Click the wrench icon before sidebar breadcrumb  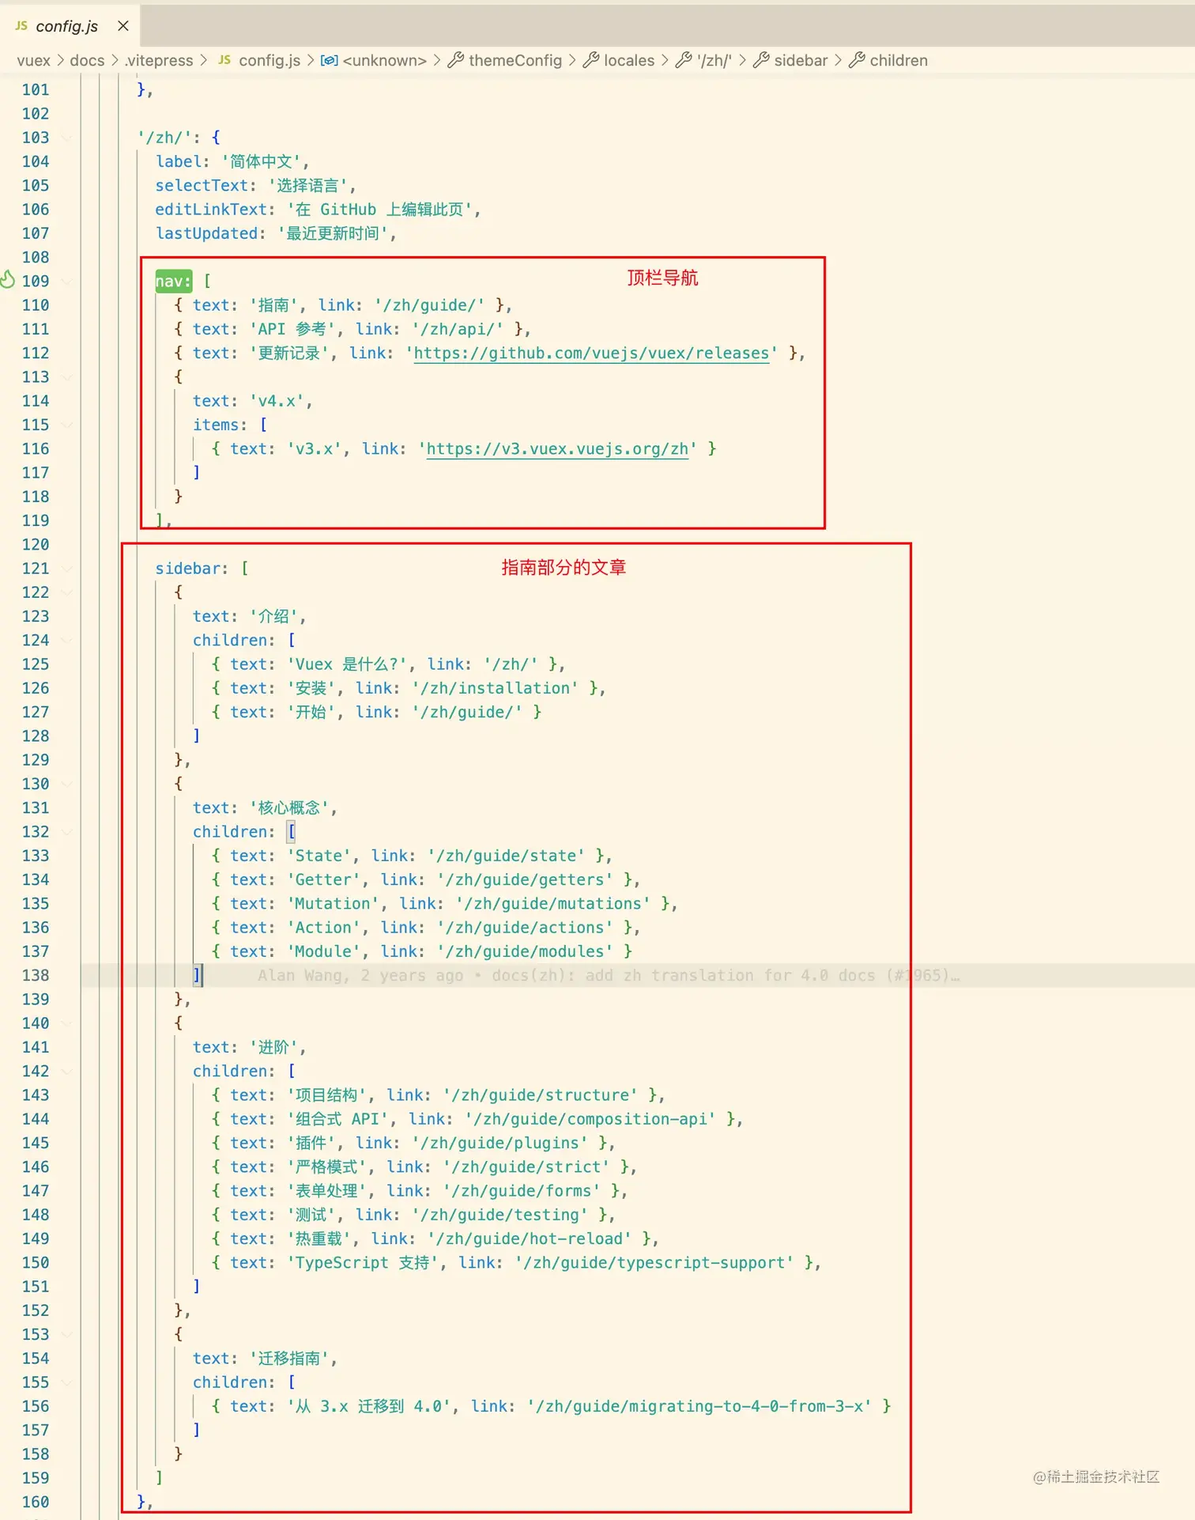tap(761, 60)
